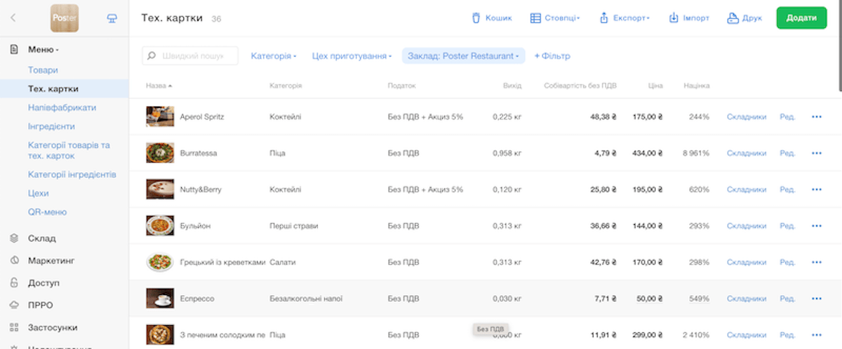The height and width of the screenshot is (349, 842).
Task: Open the cash register terminal icon
Action: coord(112,18)
